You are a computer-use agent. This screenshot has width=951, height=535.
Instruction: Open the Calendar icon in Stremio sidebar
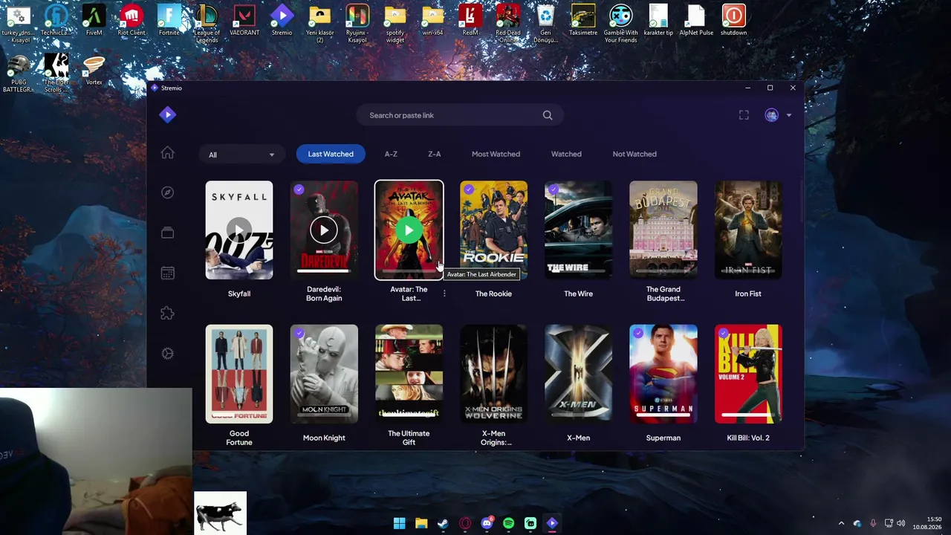point(167,273)
